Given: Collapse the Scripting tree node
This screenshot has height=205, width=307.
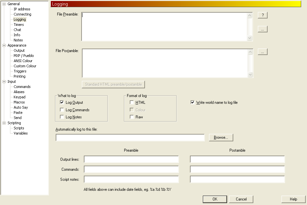Looking at the screenshot, I should (x=4, y=123).
